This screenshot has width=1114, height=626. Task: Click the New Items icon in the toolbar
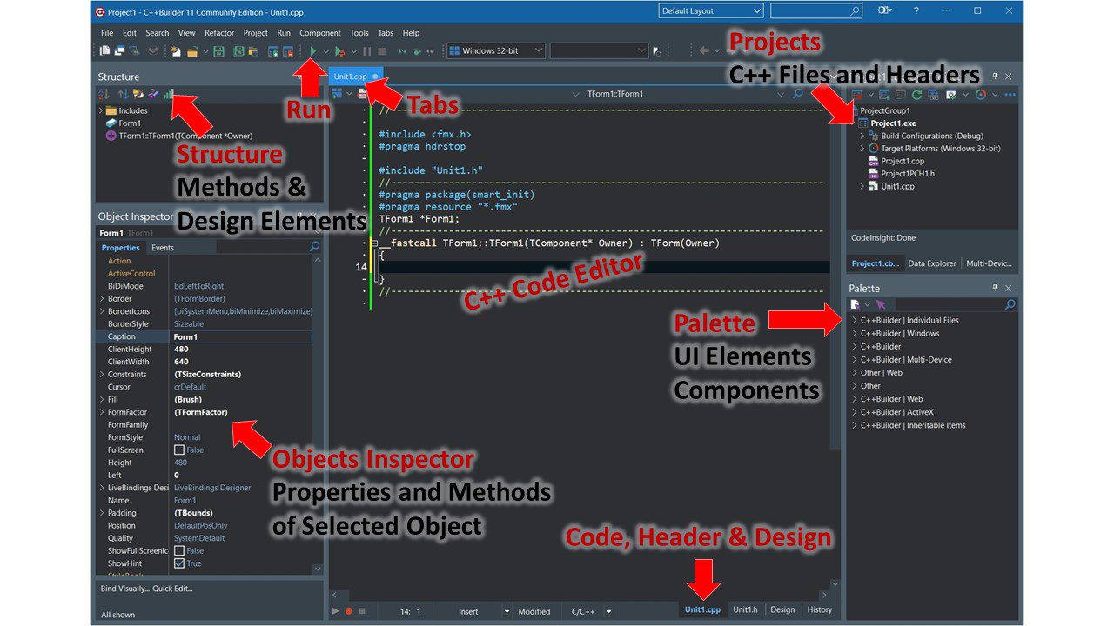coord(175,51)
